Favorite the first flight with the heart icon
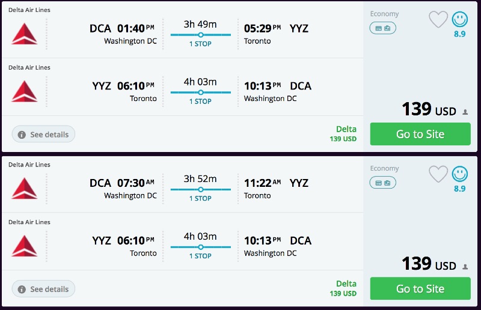 coord(438,19)
